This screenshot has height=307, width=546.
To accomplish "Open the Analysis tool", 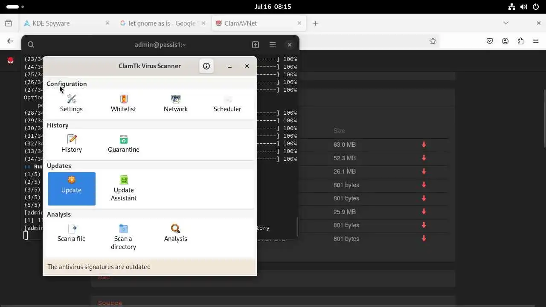I will [x=176, y=233].
